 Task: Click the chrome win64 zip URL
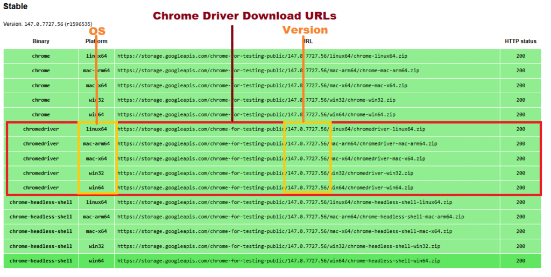pyautogui.click(x=256, y=114)
